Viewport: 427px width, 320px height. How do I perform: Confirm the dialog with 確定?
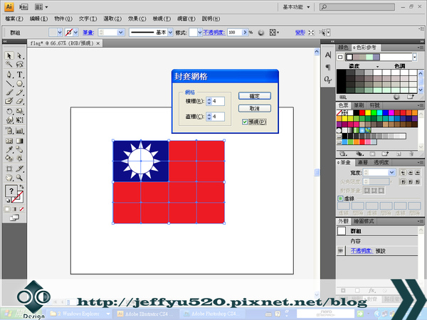pos(255,96)
